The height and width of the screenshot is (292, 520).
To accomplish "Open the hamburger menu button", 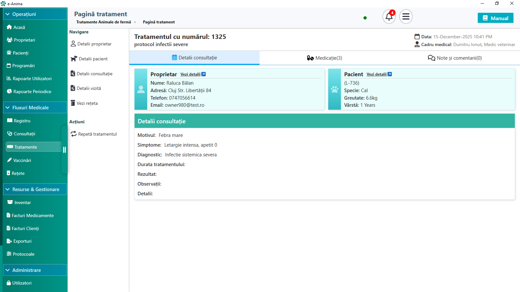I will 406,17.
